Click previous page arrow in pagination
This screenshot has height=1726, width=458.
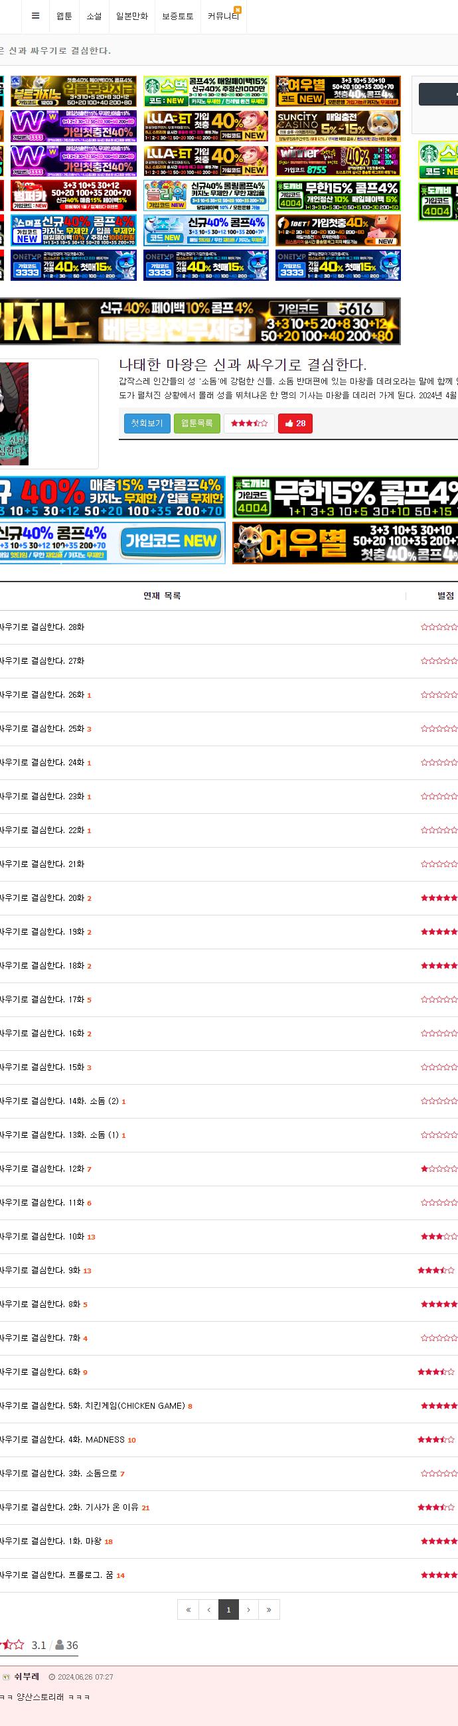pyautogui.click(x=208, y=1609)
